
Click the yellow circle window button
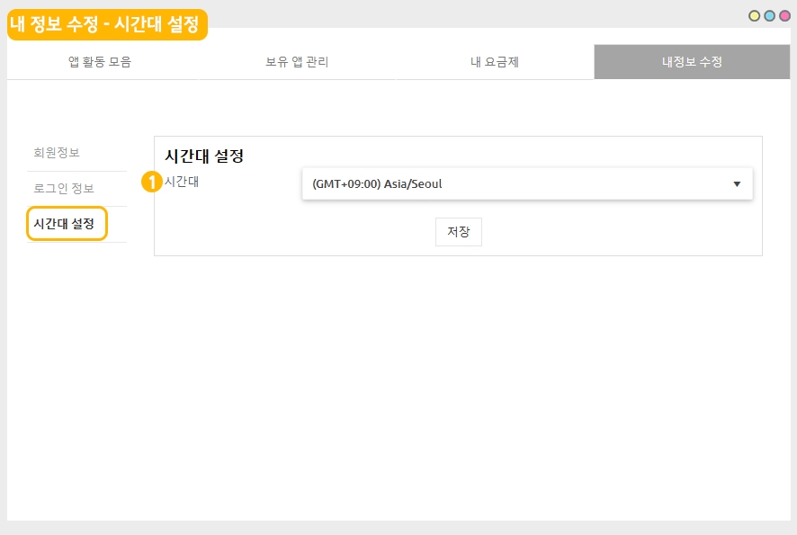click(755, 16)
